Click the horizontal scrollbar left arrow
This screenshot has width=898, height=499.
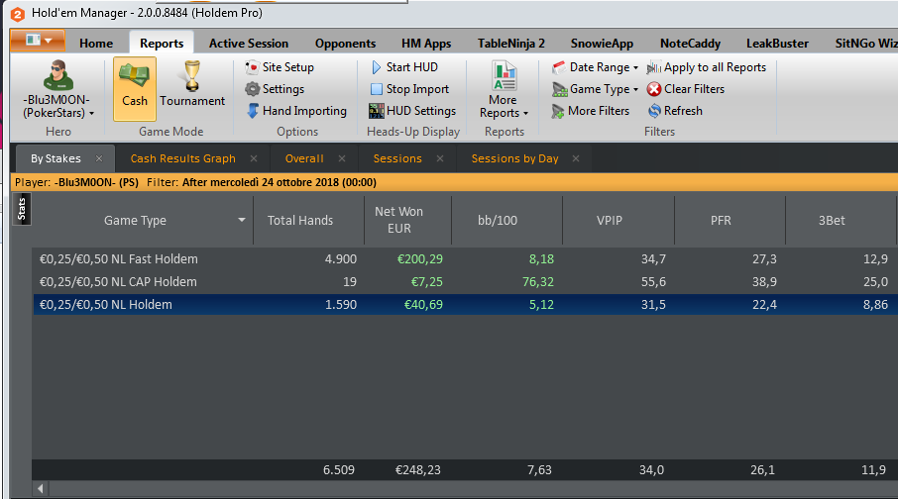pos(40,489)
